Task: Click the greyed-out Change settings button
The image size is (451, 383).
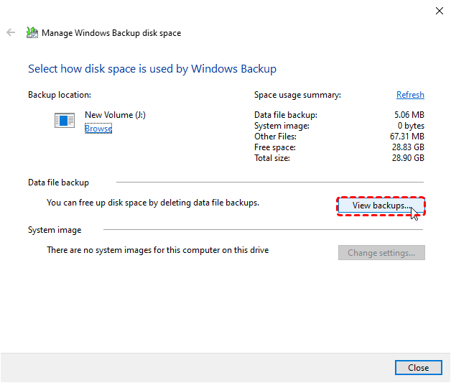Action: click(381, 253)
